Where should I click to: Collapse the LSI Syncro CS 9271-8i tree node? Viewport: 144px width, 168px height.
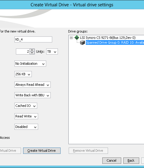71,38
